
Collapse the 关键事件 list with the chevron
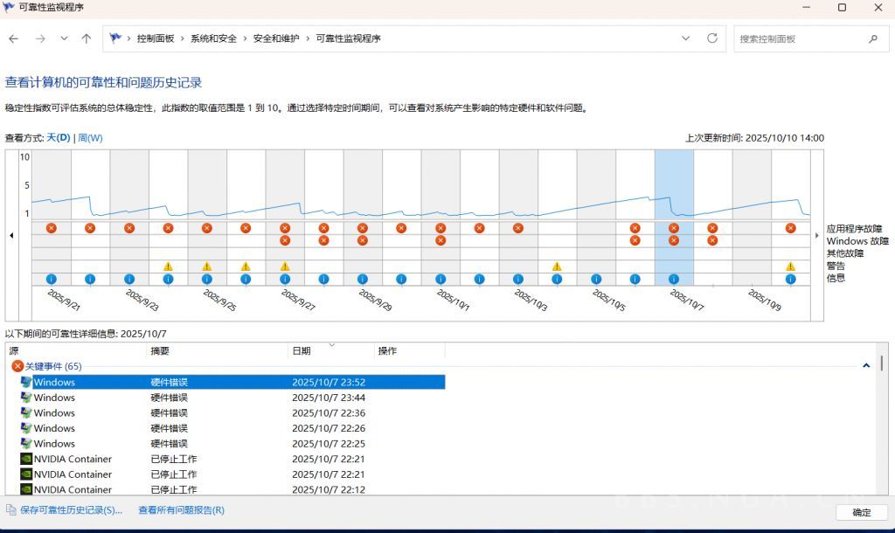pyautogui.click(x=865, y=365)
